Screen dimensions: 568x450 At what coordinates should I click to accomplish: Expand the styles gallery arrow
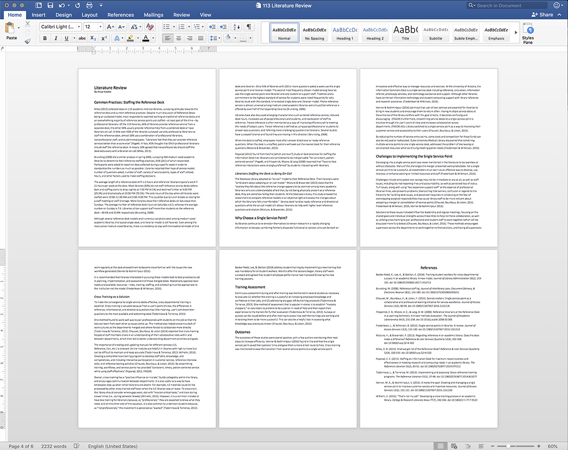pyautogui.click(x=516, y=32)
